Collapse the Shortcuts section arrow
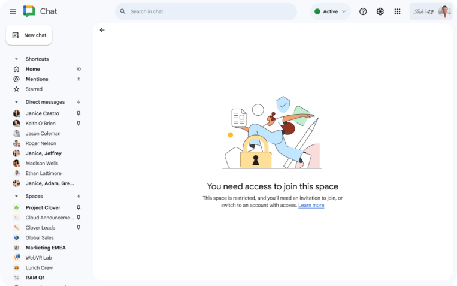457x286 pixels. tap(16, 59)
